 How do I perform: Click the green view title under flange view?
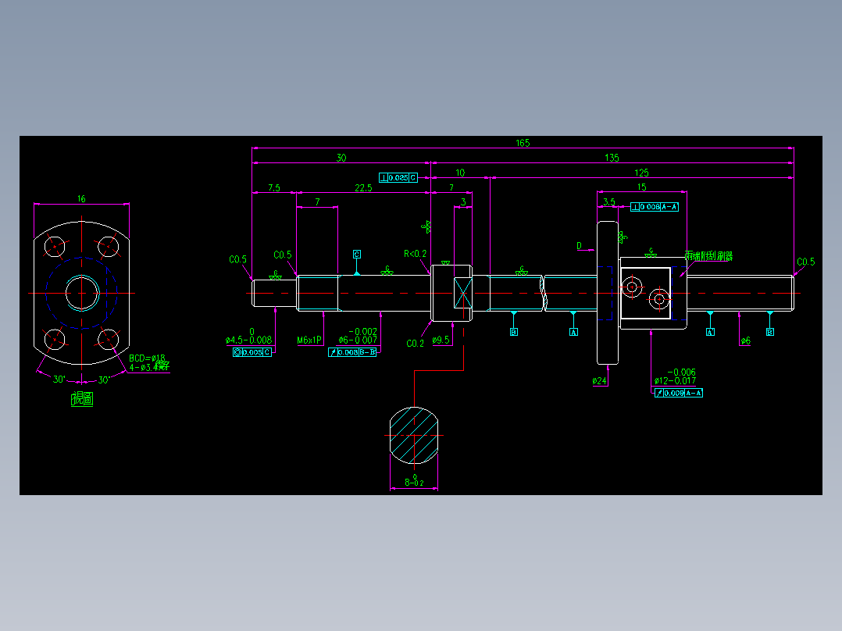[x=82, y=399]
